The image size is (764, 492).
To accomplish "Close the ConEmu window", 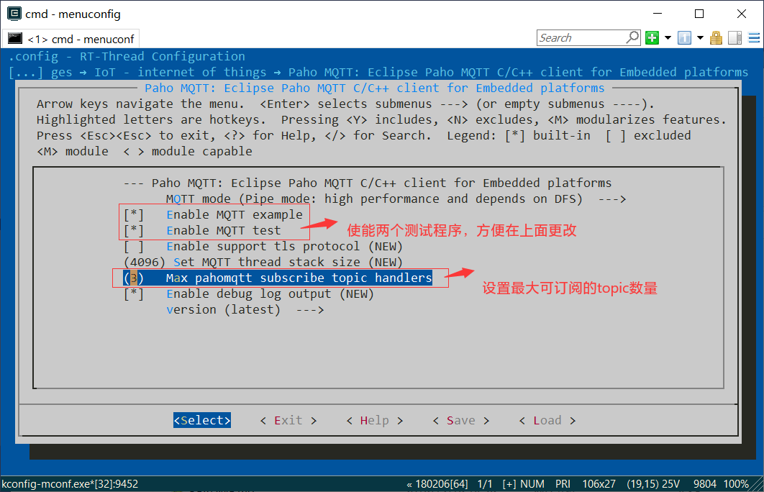I will pos(742,14).
